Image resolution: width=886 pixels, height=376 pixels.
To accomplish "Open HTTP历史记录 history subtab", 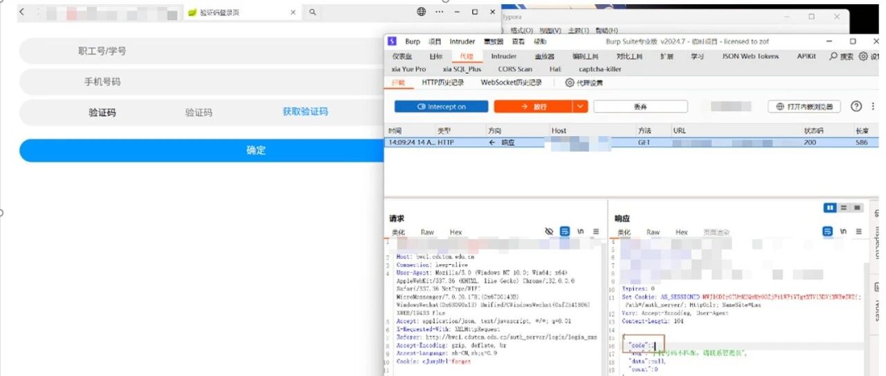I will pyautogui.click(x=444, y=82).
